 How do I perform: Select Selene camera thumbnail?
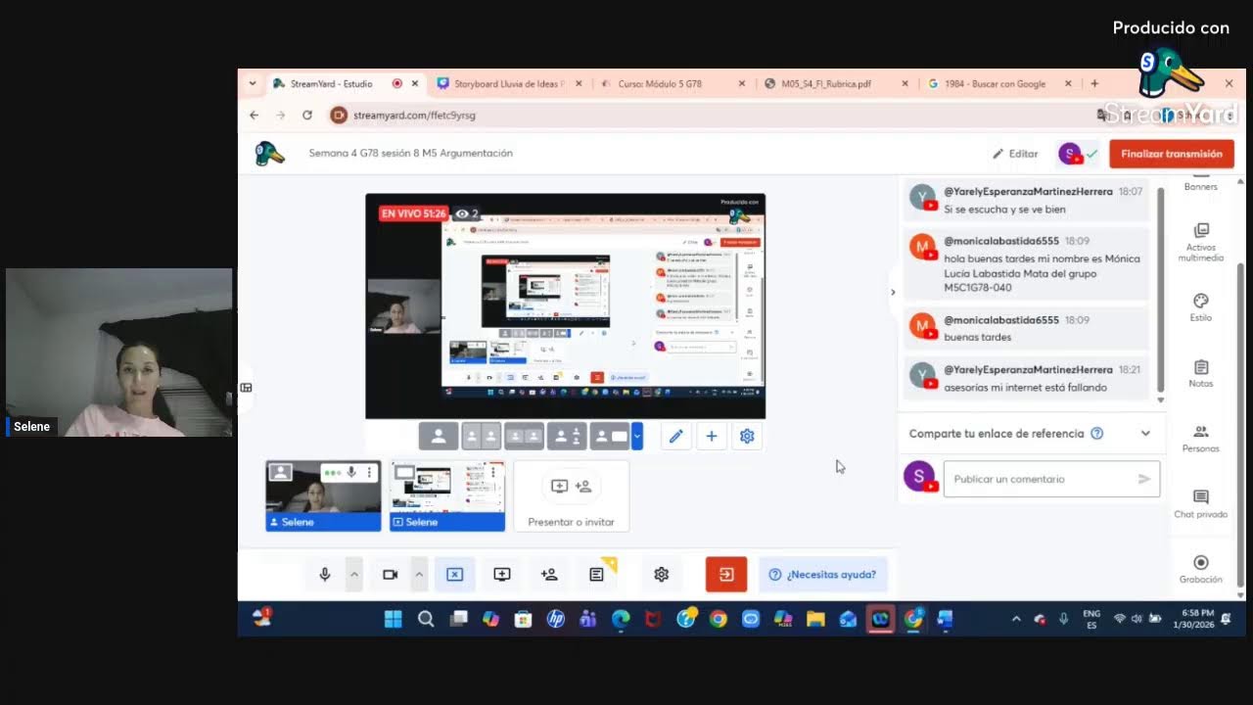coord(323,496)
